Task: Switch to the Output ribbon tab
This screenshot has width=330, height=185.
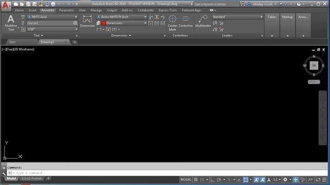Action: click(x=112, y=10)
